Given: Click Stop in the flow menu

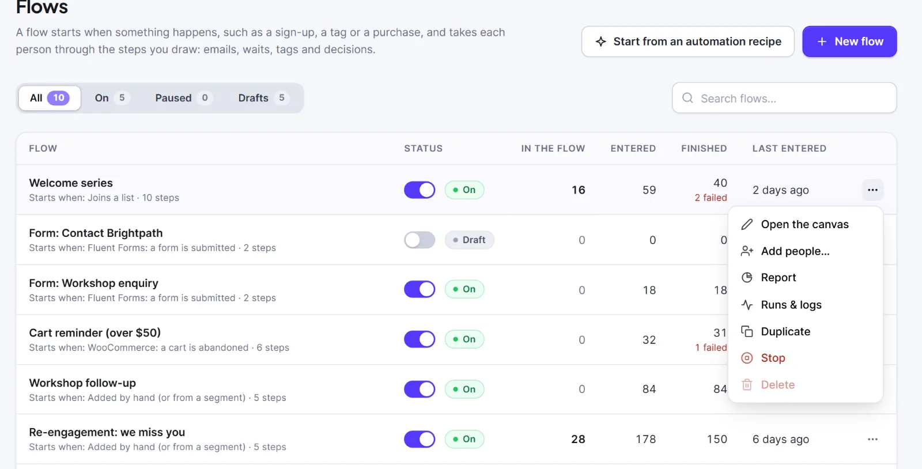Looking at the screenshot, I should click(x=805, y=358).
